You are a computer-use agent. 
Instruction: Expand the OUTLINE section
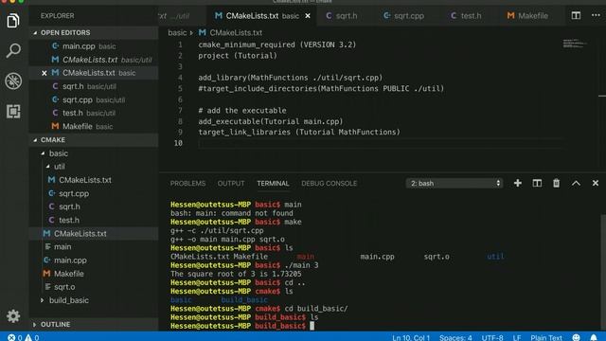94,324
